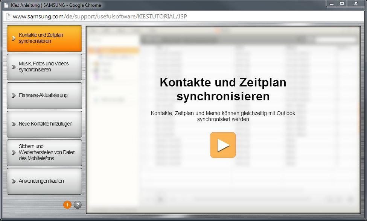367x221 pixels.
Task: Play the Kontakte und Zeitplan tutorial video
Action: coord(223,145)
